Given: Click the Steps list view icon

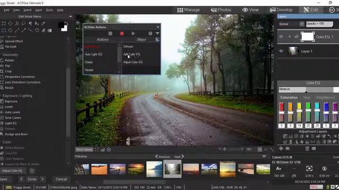Looking at the screenshot, I should 157,40.
